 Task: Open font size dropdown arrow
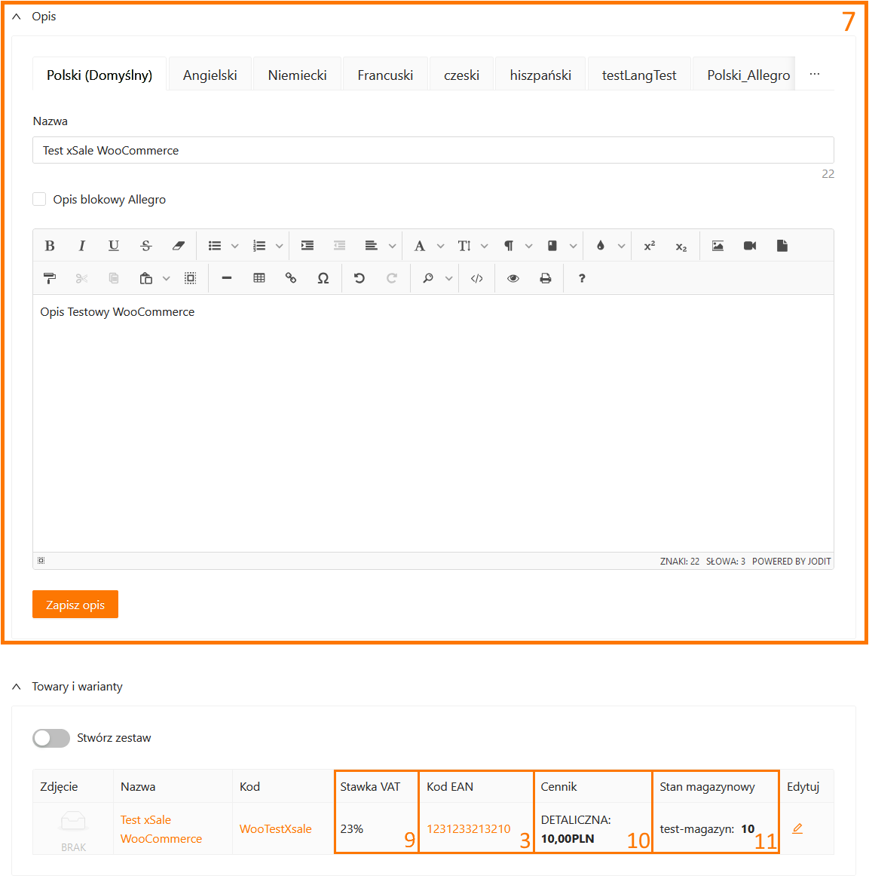pyautogui.click(x=485, y=246)
